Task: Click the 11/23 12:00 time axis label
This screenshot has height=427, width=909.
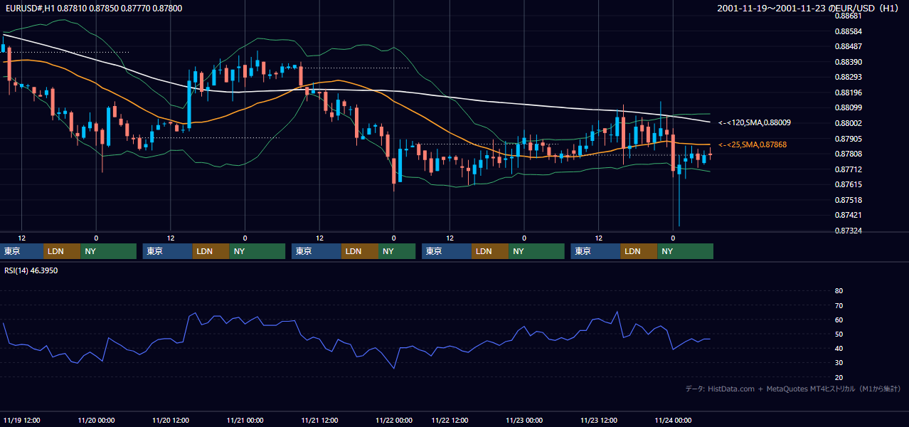Action: point(598,420)
